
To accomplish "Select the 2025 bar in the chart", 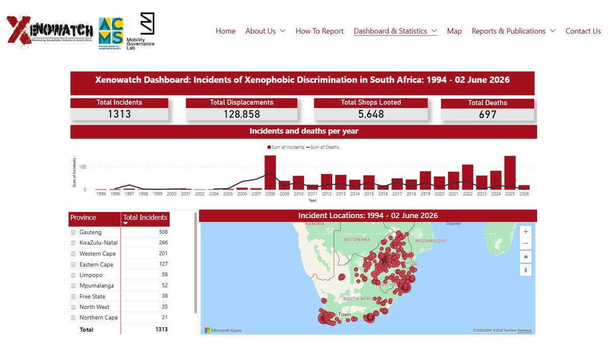I will (x=510, y=173).
